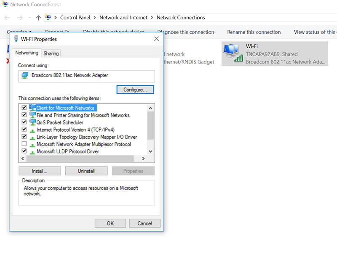
Task: Disable File and Printer Sharing for Microsoft Networks
Action: 24,115
